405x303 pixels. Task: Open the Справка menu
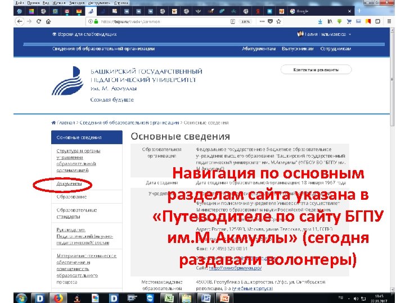point(121,3)
